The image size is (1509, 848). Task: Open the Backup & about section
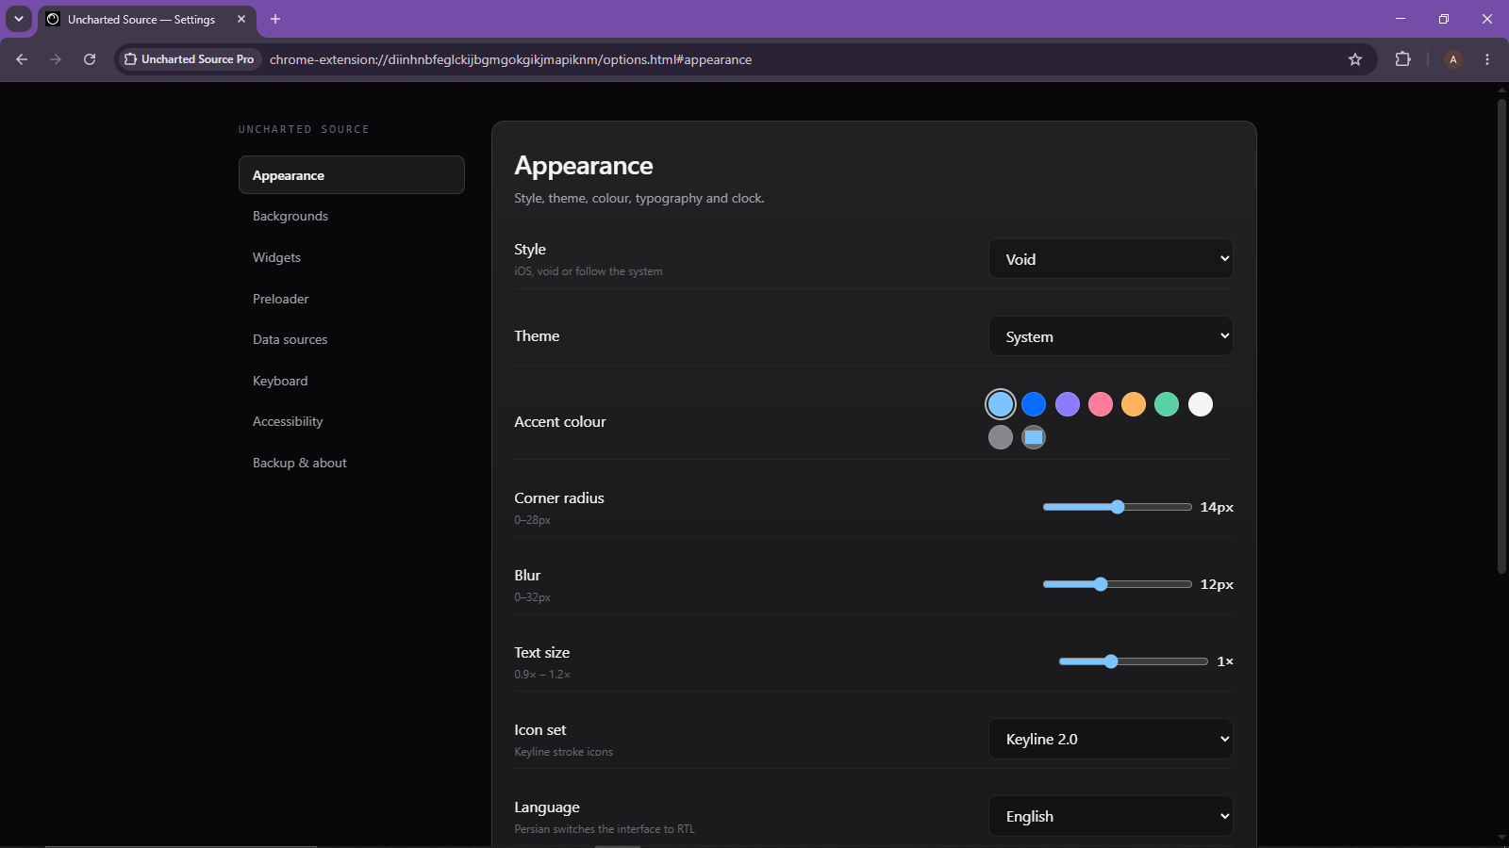352,463
